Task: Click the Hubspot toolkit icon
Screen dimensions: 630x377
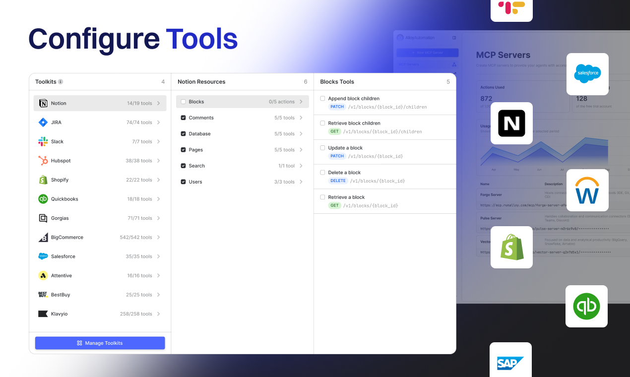Action: point(43,161)
